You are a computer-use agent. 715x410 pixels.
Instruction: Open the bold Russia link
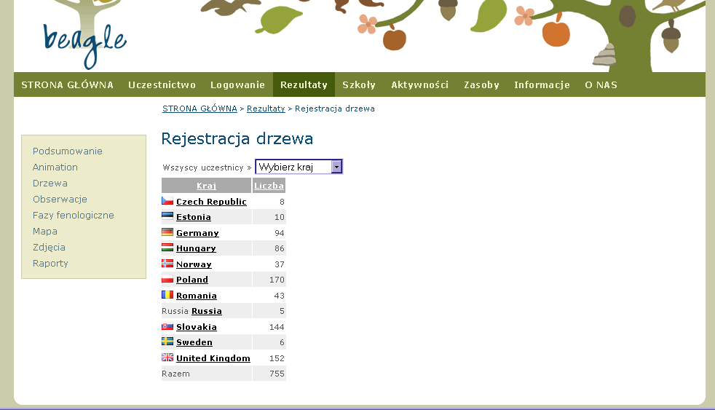pos(207,311)
